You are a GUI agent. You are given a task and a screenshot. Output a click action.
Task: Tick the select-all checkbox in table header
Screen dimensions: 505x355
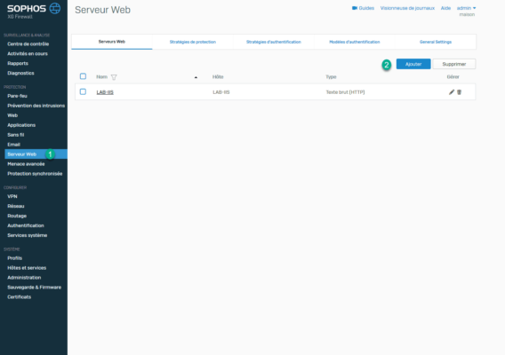click(83, 76)
